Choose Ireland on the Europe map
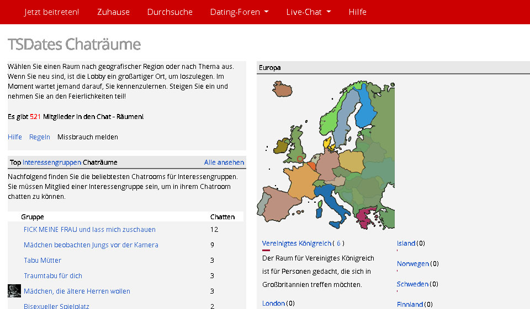 click(281, 145)
